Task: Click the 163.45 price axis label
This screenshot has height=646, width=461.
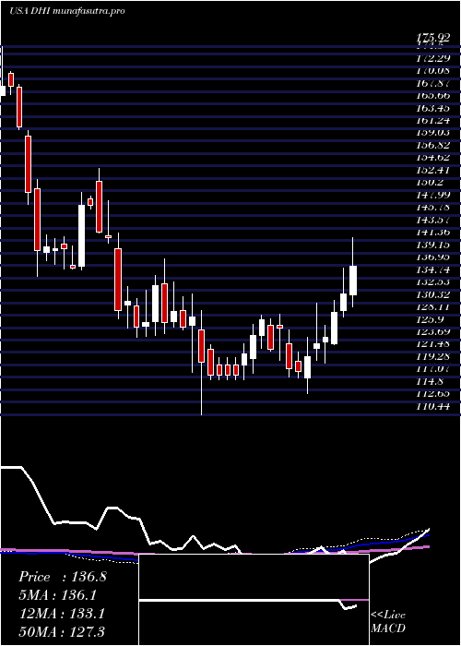Action: pos(432,108)
